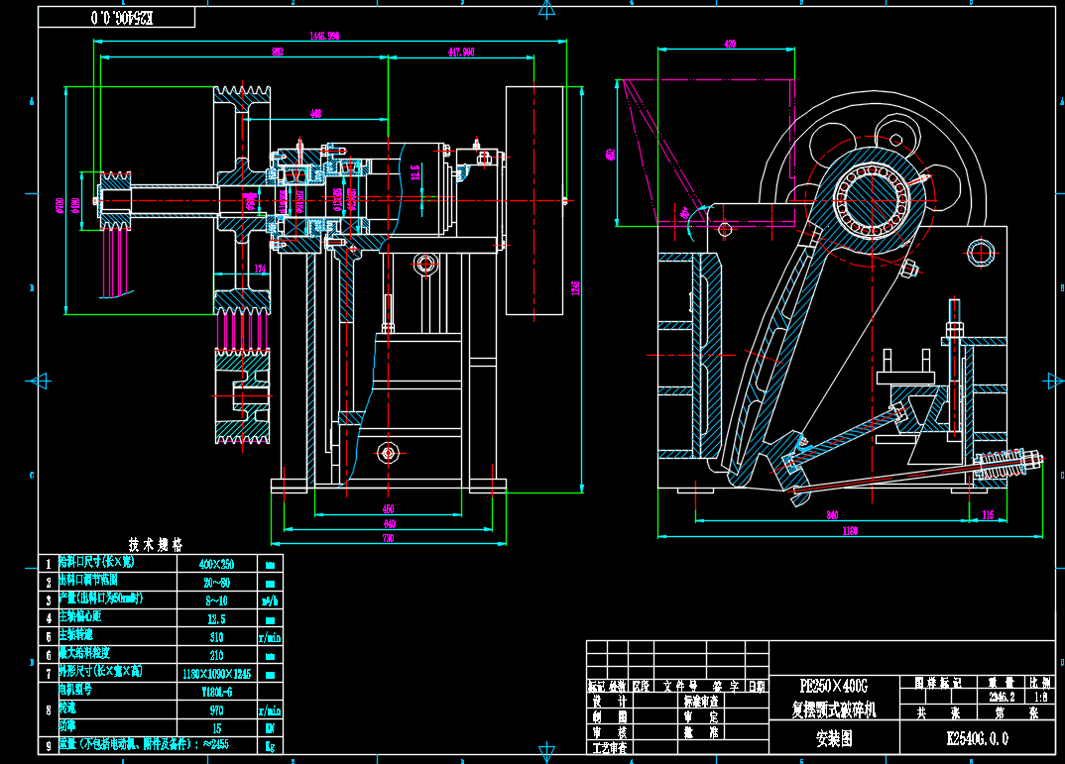This screenshot has height=764, width=1065.
Task: Click the 468 dimension label
Action: [x=315, y=114]
